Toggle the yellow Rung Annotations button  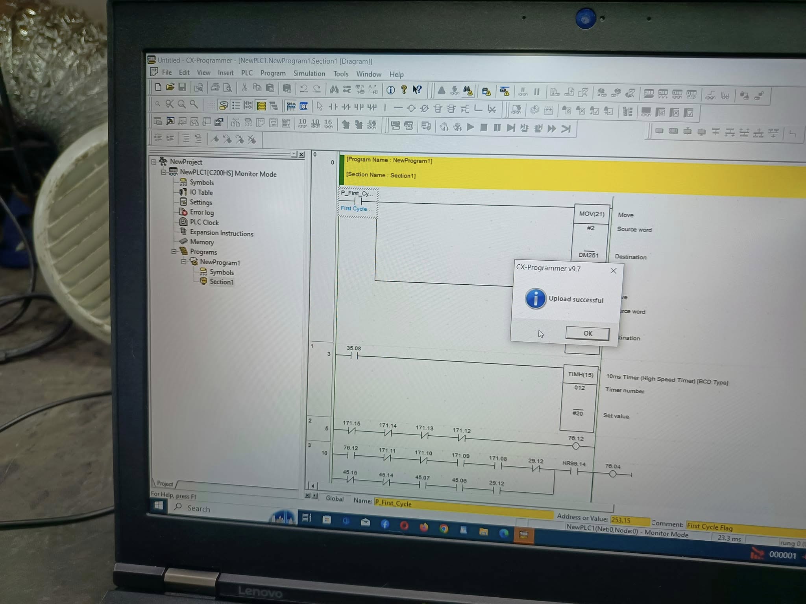[261, 106]
